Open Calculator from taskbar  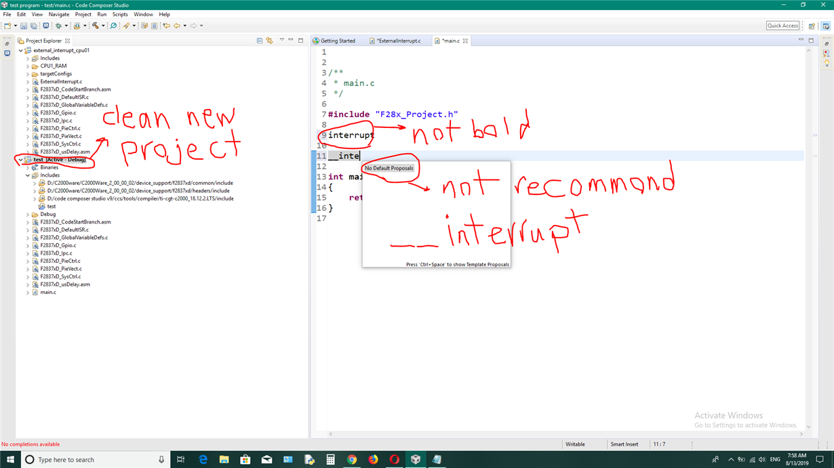pos(330,459)
